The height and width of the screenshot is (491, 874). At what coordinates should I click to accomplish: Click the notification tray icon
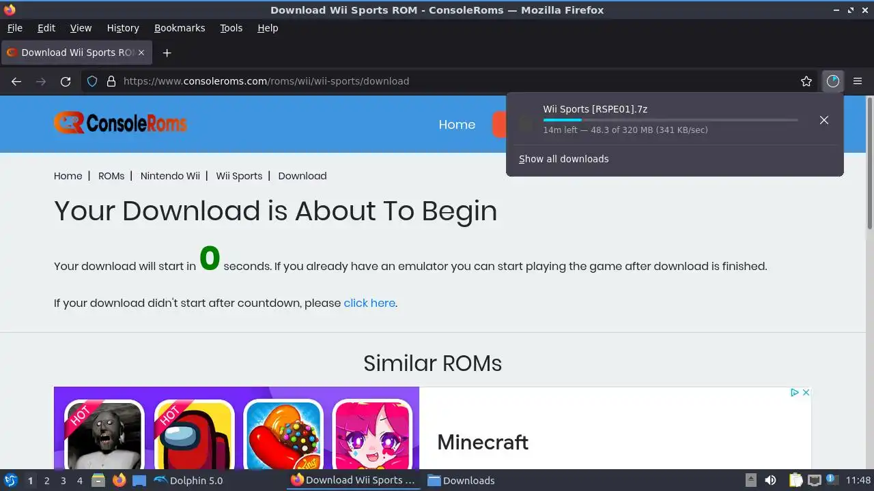[833, 480]
